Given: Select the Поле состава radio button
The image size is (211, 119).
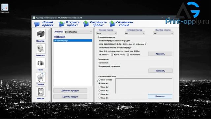Looking at the screenshot, I should point(100,80).
